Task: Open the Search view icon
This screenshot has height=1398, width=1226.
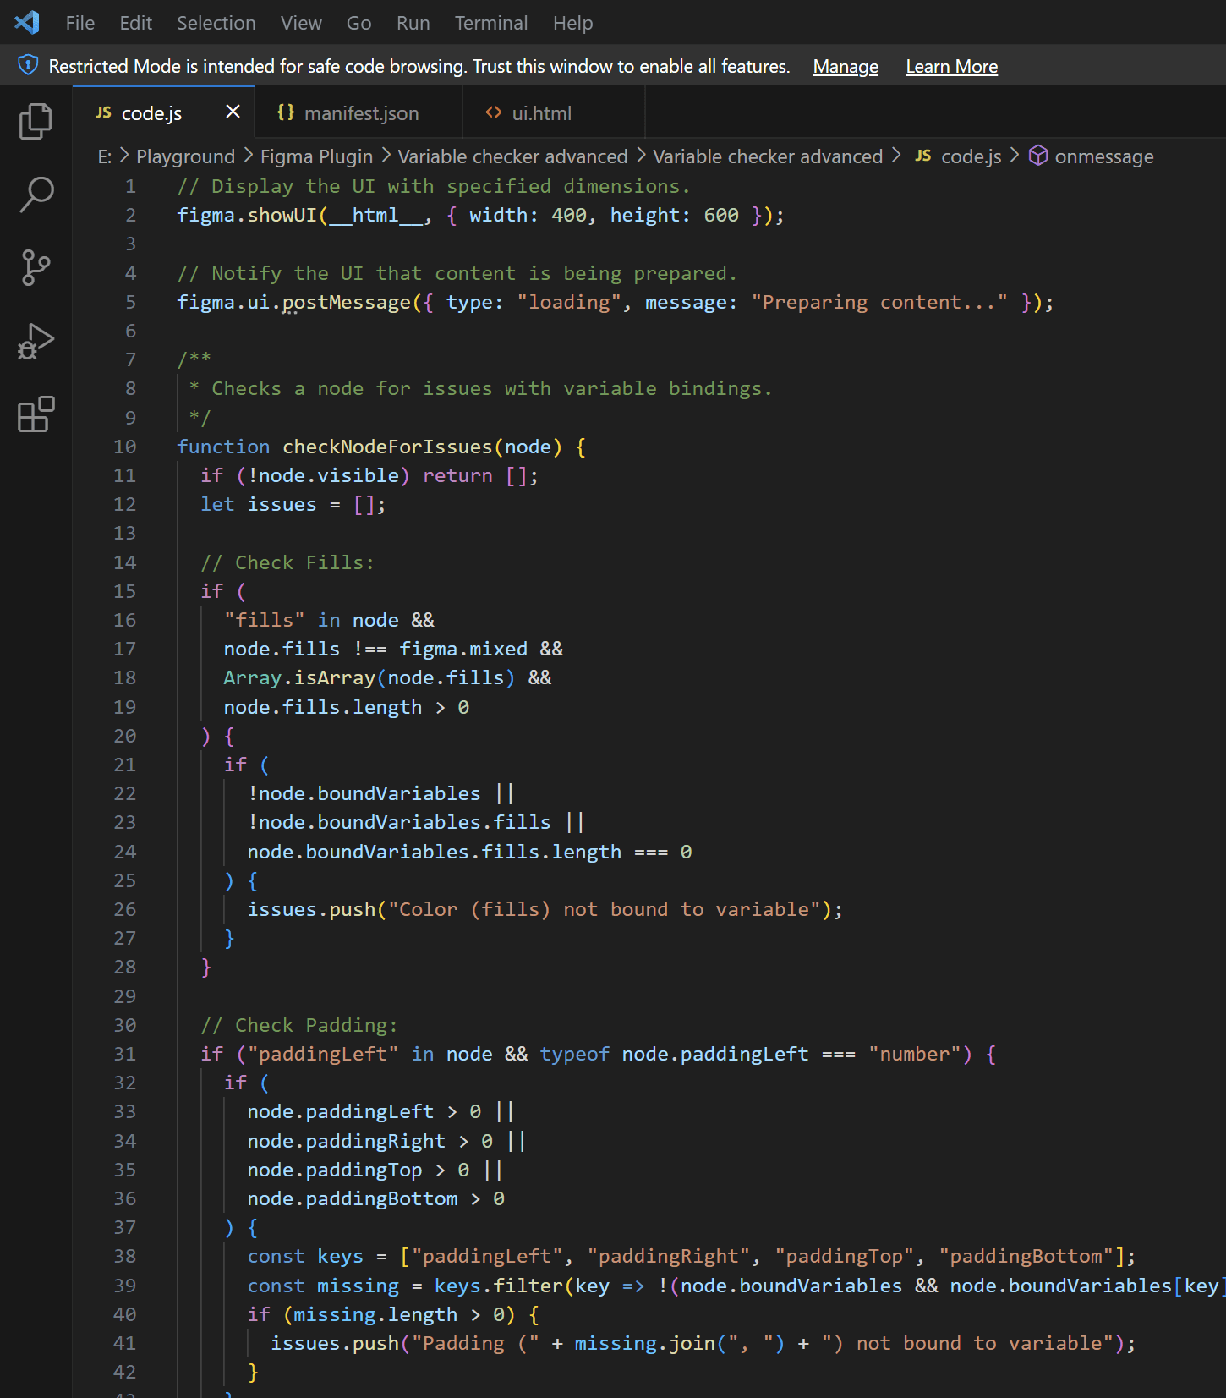Action: click(x=36, y=195)
